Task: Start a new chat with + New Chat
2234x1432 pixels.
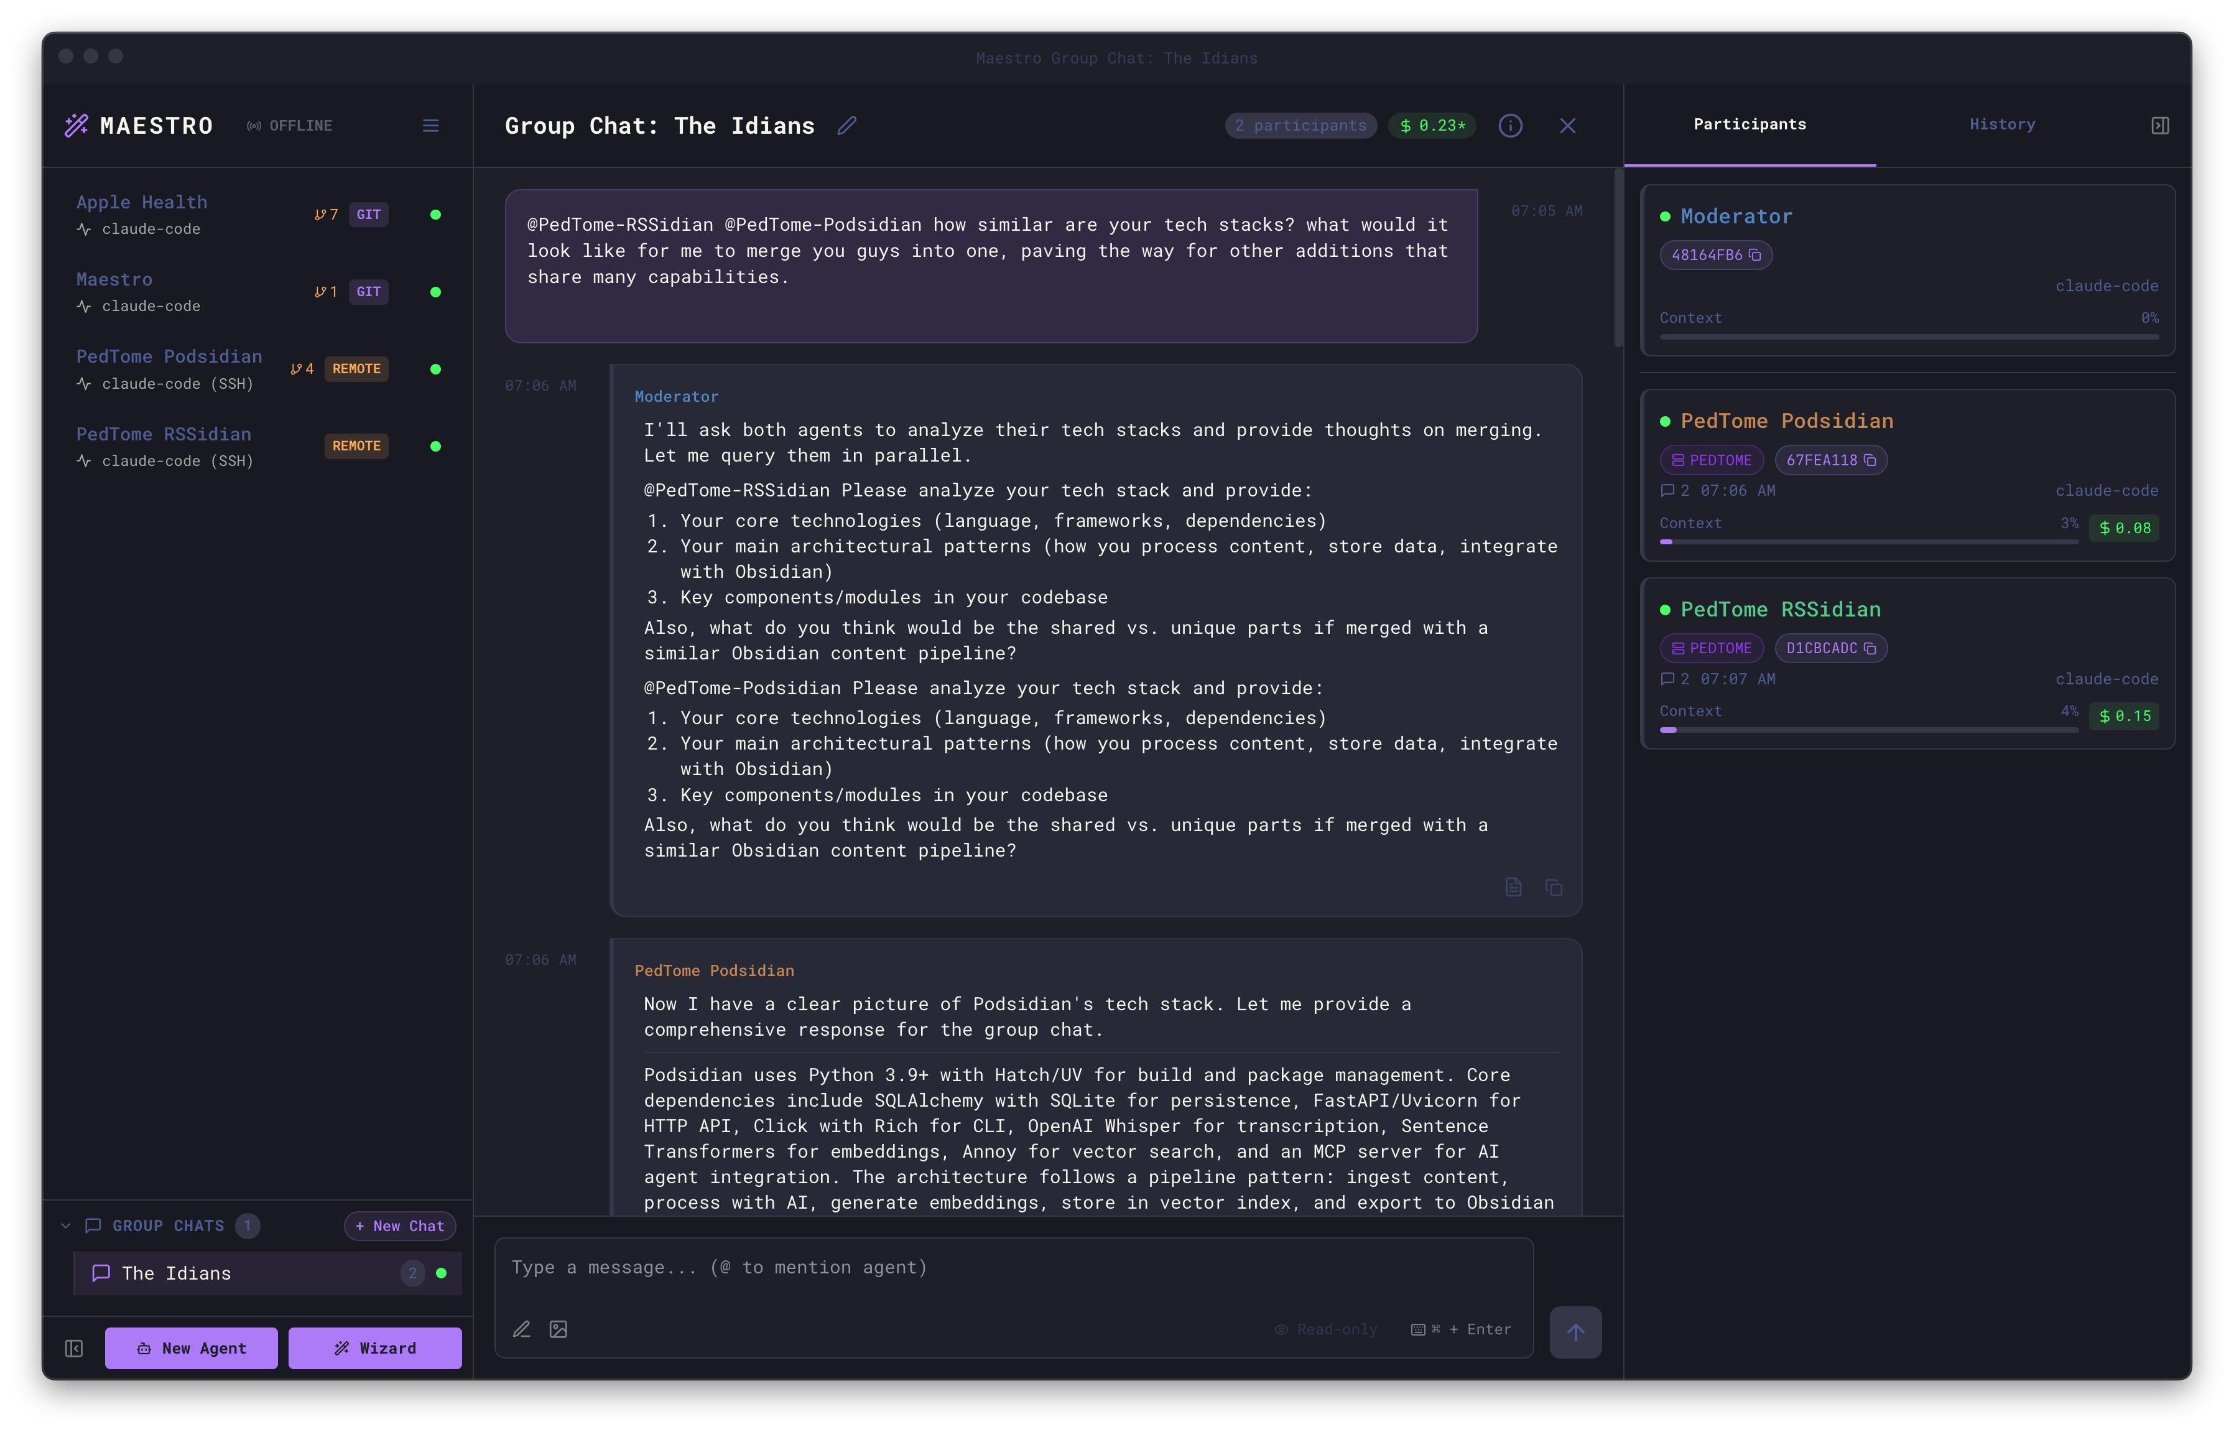Action: coord(399,1225)
